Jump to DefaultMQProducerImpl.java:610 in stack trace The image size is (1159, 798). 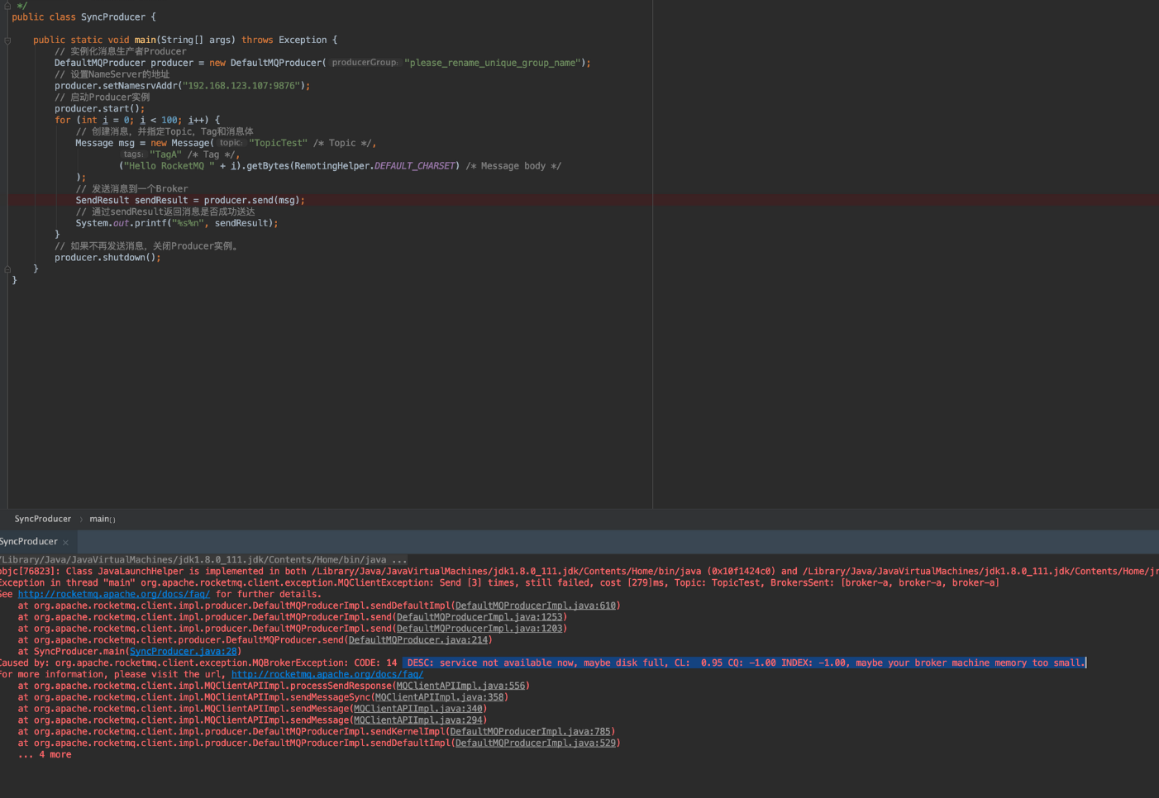[535, 606]
